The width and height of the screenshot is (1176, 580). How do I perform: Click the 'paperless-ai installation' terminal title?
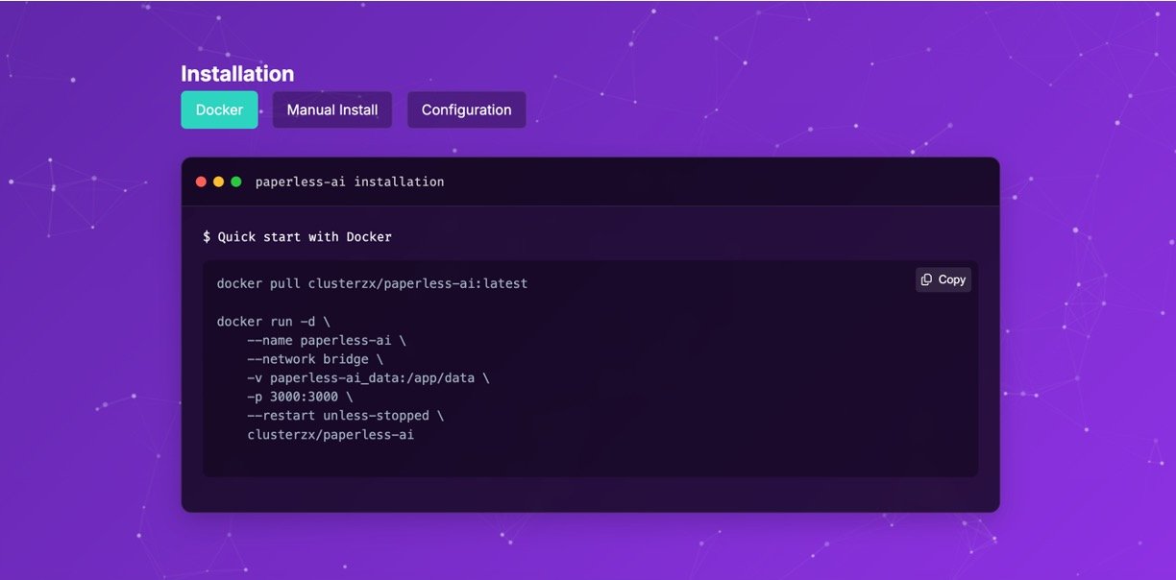350,181
